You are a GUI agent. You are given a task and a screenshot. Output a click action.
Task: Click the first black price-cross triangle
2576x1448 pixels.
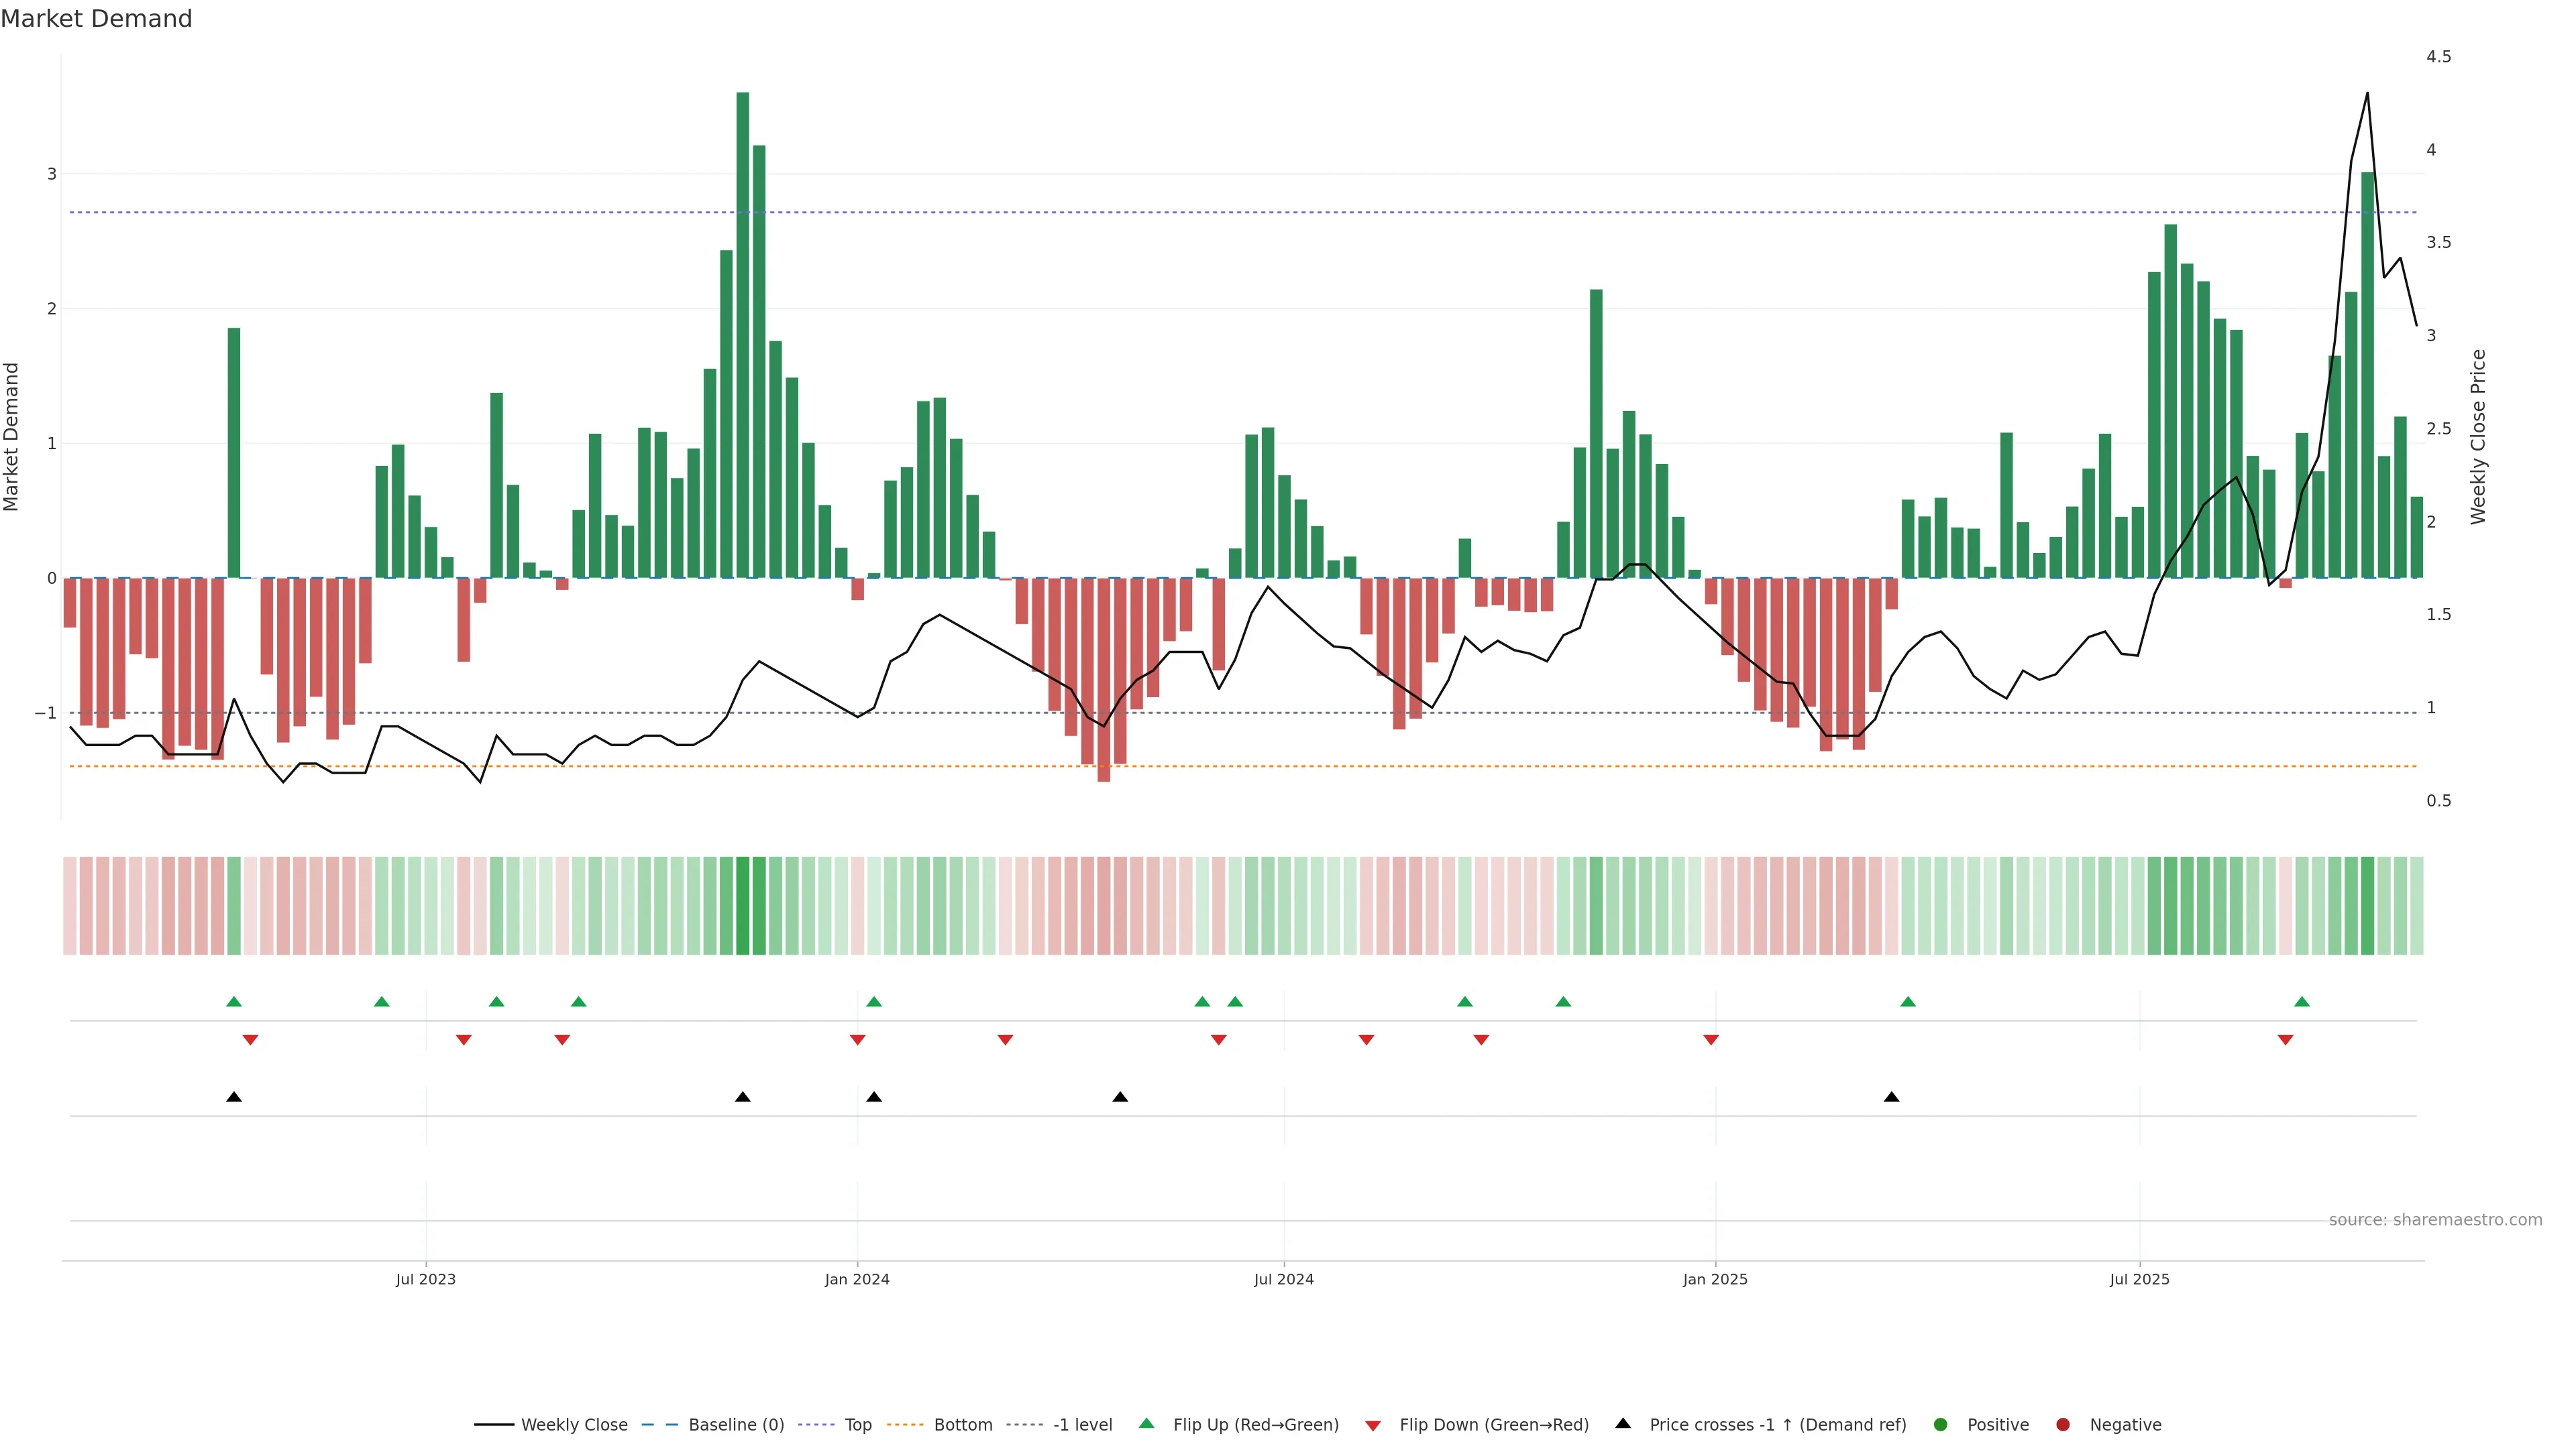point(234,1097)
